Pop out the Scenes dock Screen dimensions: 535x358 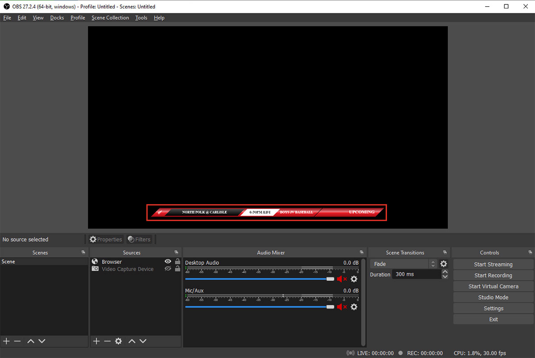pos(83,252)
